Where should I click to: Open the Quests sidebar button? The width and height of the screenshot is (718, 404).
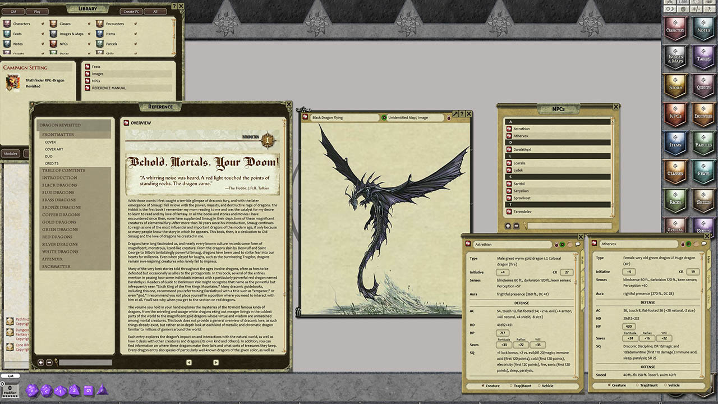[703, 85]
